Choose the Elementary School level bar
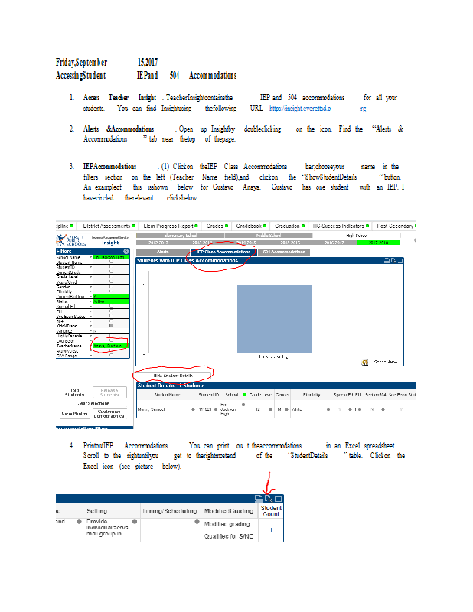 tap(181, 236)
